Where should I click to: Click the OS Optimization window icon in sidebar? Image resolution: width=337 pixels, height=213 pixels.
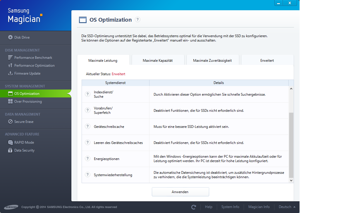tap(10, 94)
